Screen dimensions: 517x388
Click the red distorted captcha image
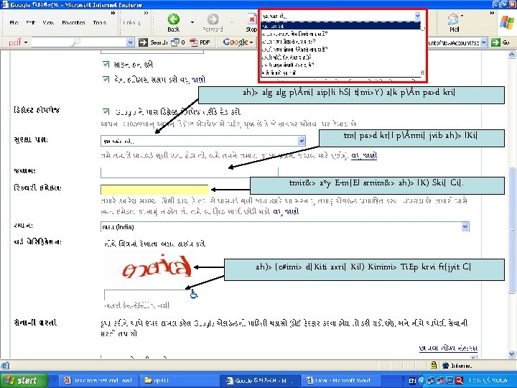point(157,267)
